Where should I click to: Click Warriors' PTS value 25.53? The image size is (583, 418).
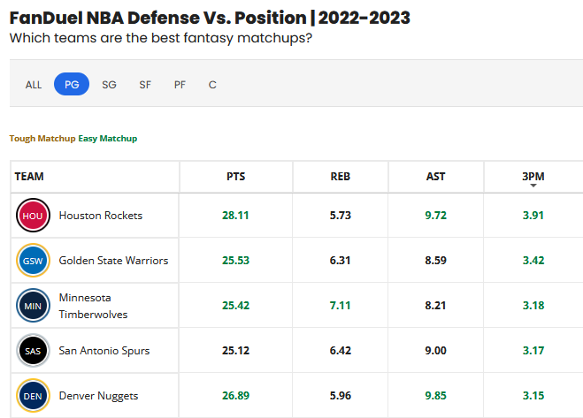click(235, 261)
